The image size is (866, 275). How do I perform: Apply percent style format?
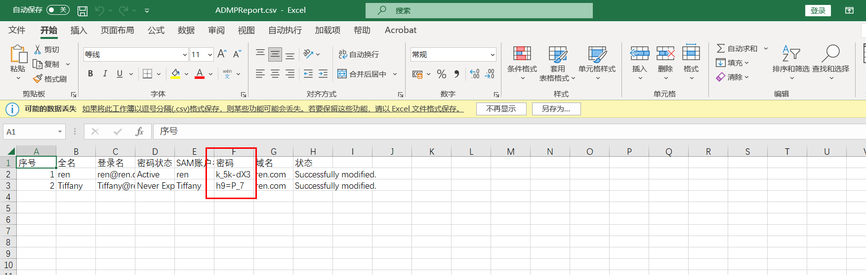[442, 74]
